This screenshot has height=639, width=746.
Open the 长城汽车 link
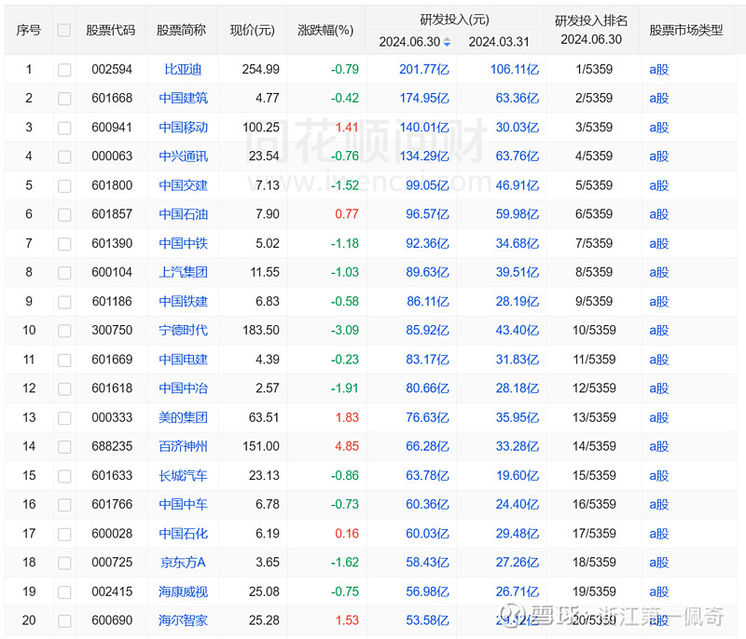(x=183, y=476)
